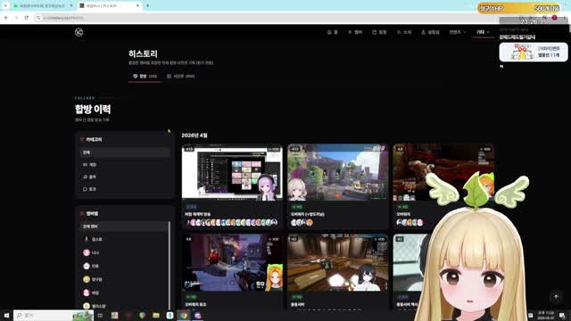Filter by the 음악 music category

(125, 177)
